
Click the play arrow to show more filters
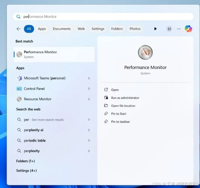(x=155, y=29)
